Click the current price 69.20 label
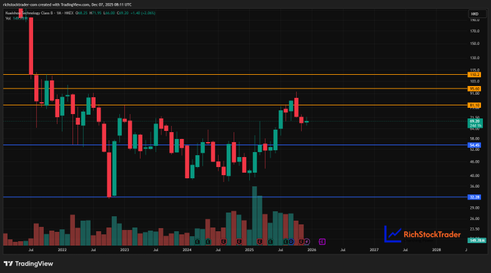The image size is (491, 273). point(475,121)
